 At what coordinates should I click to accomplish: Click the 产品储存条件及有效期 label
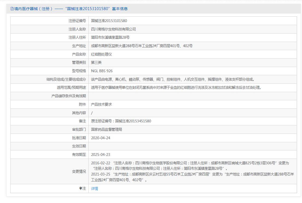[68, 96]
